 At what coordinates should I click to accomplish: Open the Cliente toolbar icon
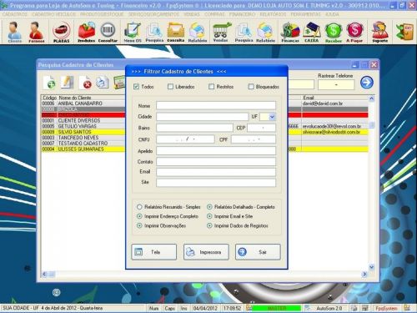pos(14,33)
